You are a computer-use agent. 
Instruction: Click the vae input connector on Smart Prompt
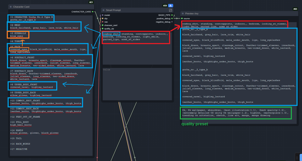pos(103,22)
